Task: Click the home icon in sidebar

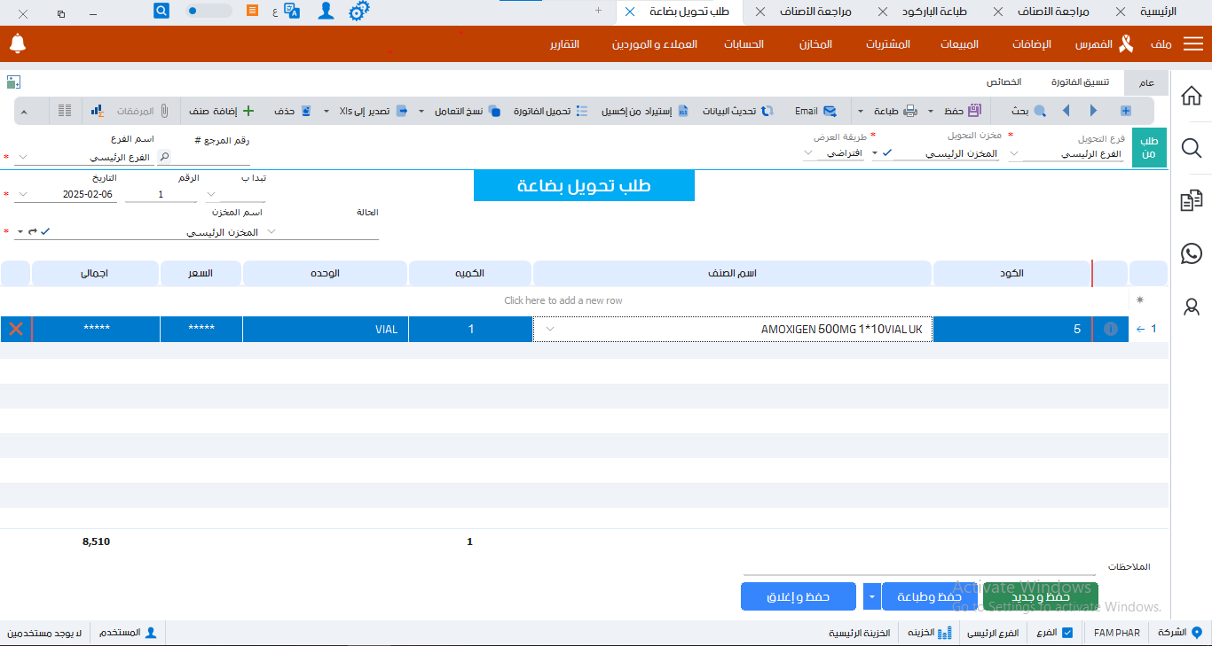Action: tap(1192, 96)
